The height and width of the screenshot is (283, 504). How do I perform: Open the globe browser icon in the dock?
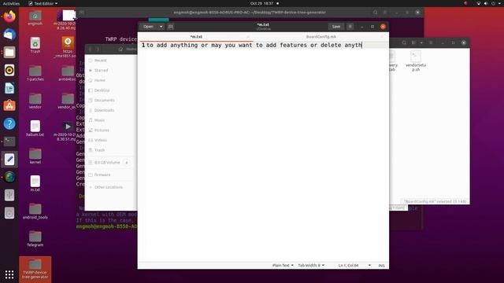click(9, 177)
